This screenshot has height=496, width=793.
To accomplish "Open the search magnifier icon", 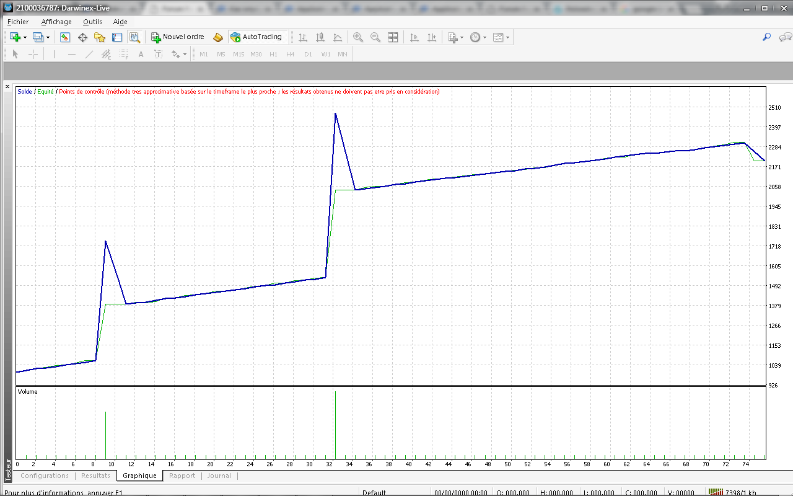I will pyautogui.click(x=766, y=37).
